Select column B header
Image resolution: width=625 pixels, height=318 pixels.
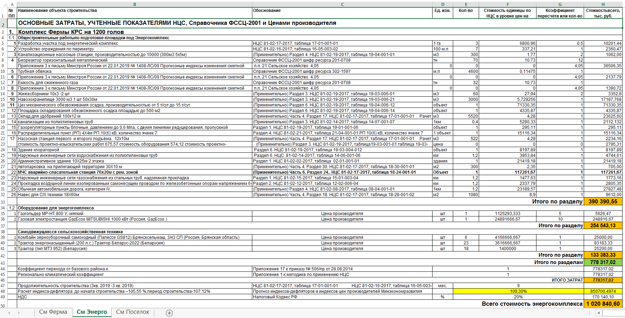point(135,5)
